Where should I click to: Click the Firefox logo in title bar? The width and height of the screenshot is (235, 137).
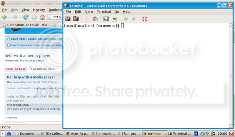[x=3, y=3]
